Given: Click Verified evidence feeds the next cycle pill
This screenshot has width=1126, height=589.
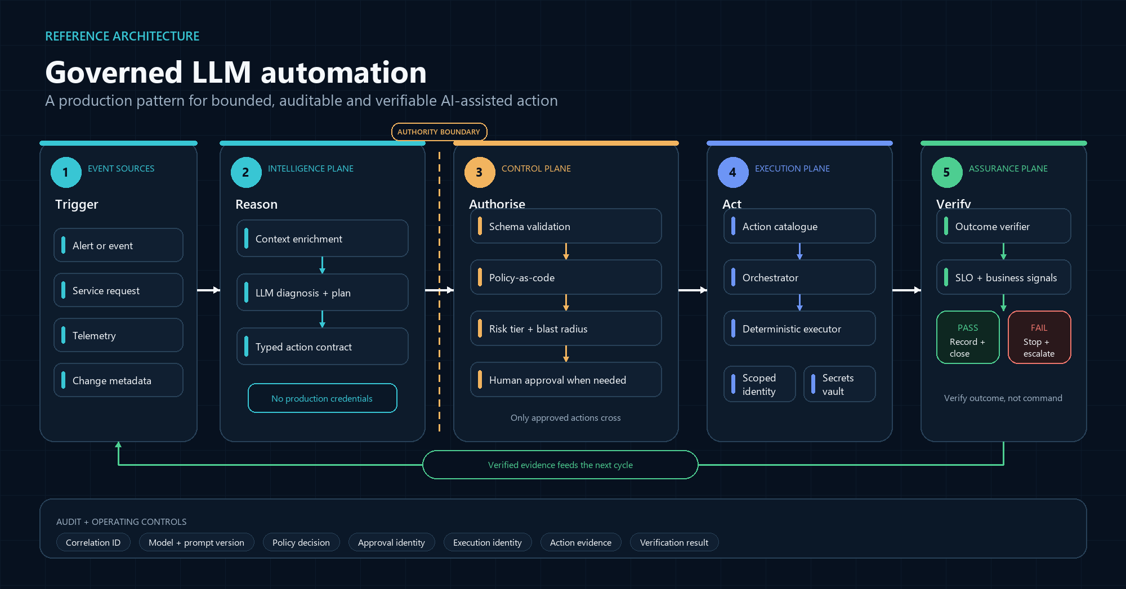Looking at the screenshot, I should click(x=560, y=465).
